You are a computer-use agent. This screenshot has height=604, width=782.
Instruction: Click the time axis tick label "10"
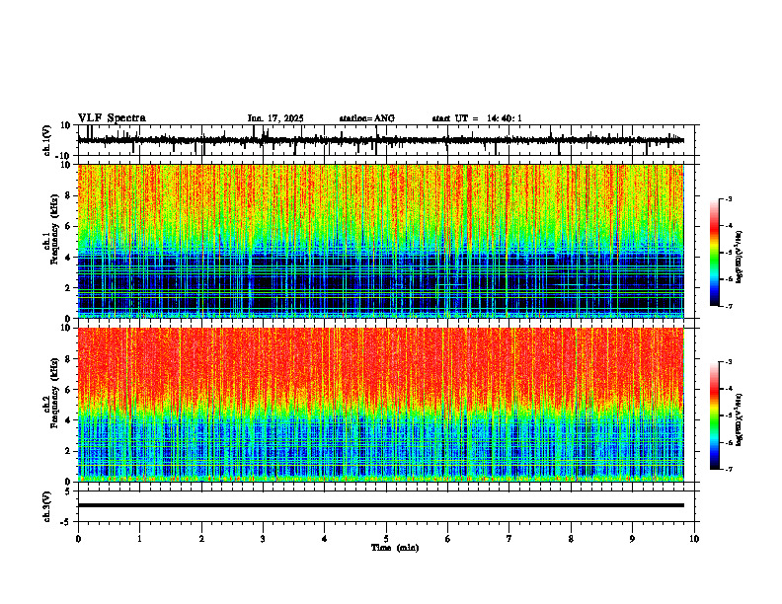[694, 539]
